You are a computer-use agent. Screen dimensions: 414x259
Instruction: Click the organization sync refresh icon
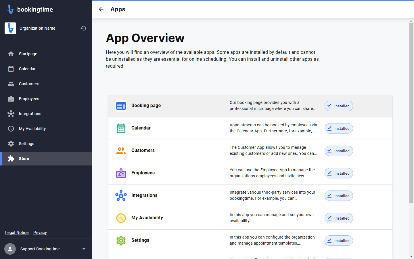coord(84,28)
